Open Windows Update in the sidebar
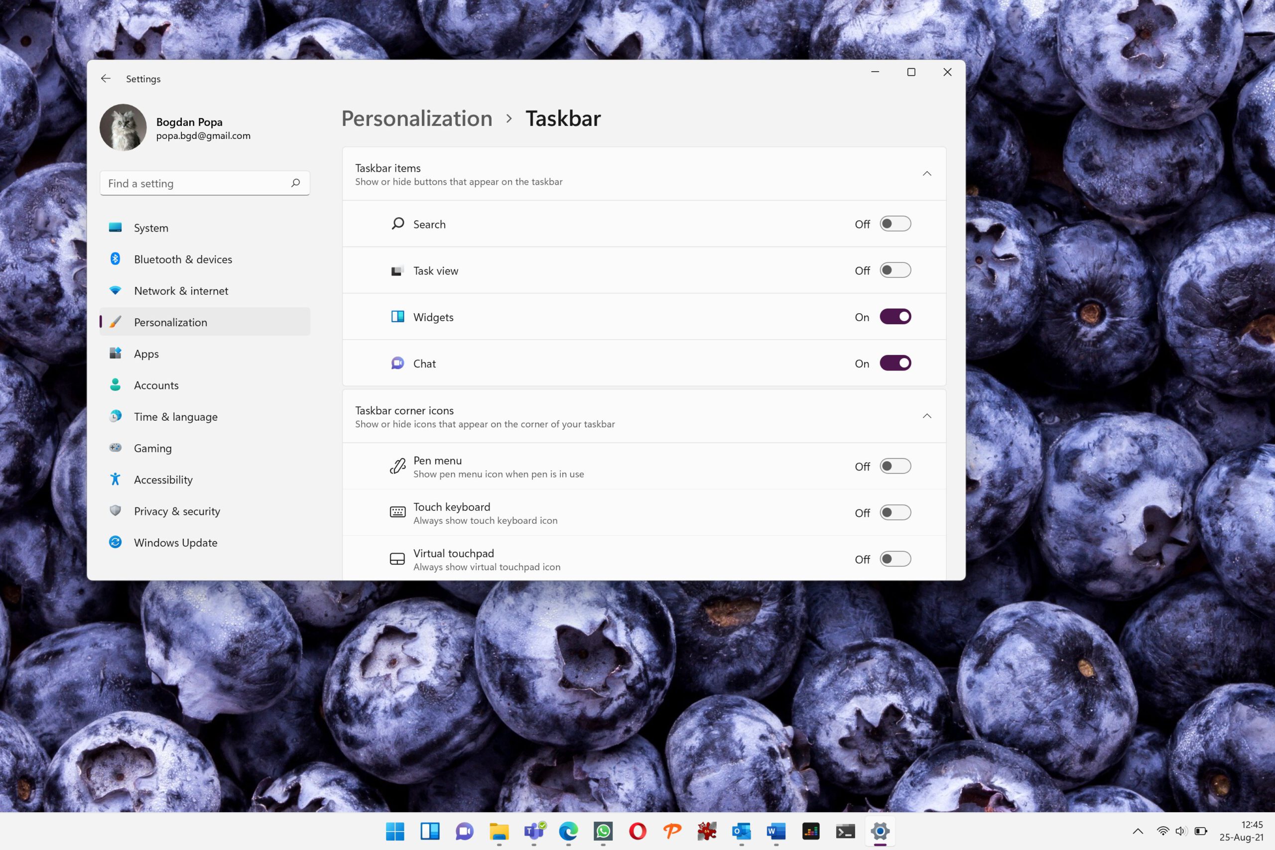The height and width of the screenshot is (850, 1275). 175,543
